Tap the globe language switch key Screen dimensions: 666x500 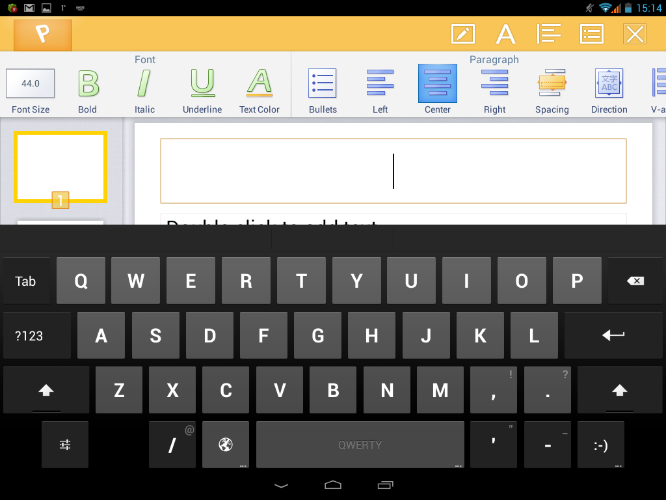226,445
